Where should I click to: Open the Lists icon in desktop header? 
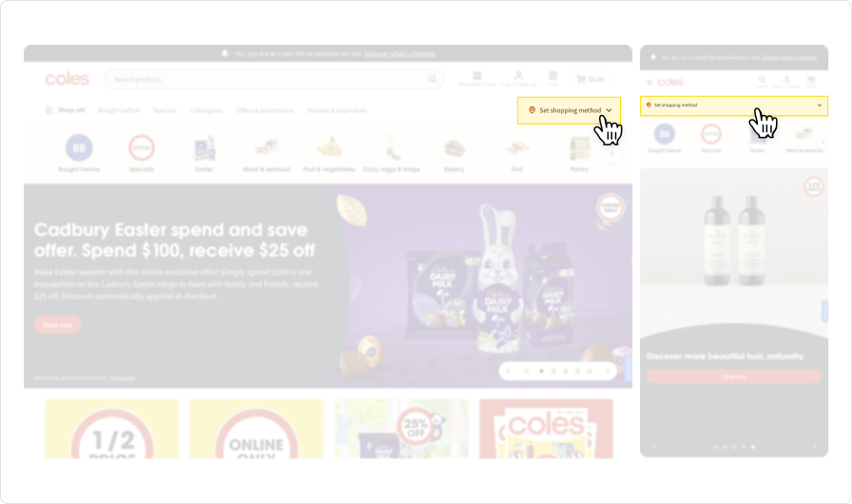tap(552, 79)
